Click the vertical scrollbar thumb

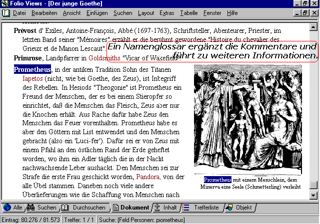(313, 185)
